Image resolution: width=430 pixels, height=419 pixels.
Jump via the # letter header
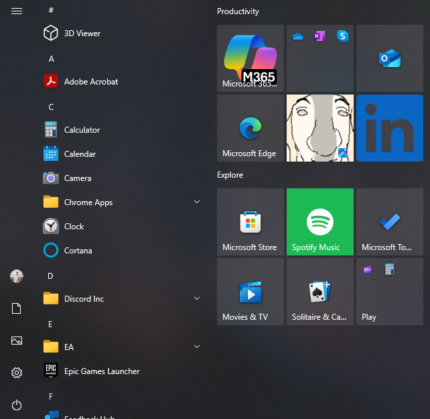tap(51, 11)
